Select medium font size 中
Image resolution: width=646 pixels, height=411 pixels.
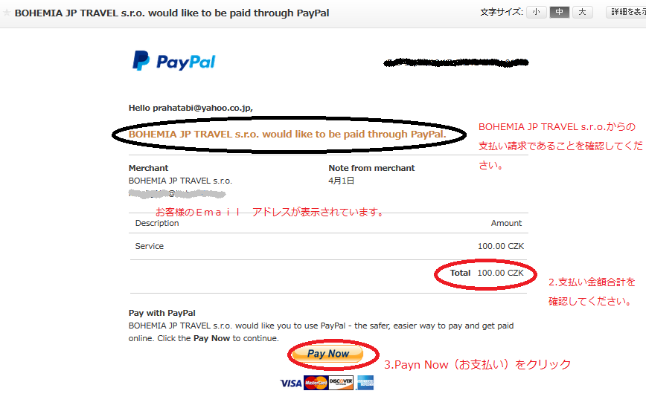(559, 12)
